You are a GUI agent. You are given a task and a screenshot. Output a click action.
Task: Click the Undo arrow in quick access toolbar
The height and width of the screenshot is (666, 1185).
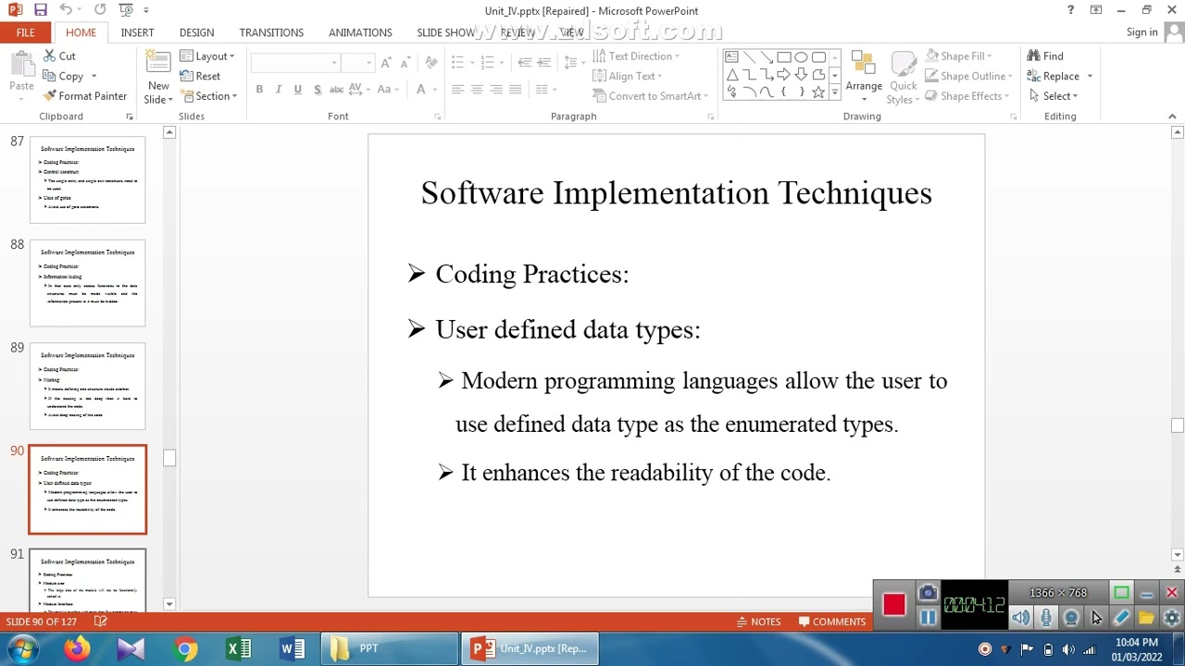[66, 10]
